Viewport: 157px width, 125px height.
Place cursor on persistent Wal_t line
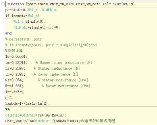[x=31, y=10]
